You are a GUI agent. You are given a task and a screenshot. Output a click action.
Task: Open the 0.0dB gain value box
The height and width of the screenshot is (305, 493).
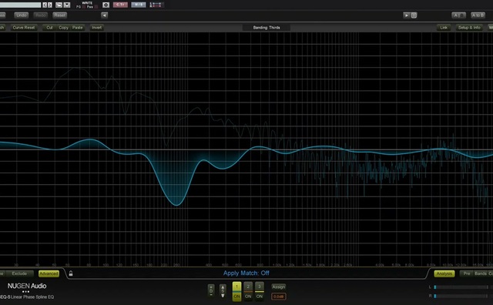pyautogui.click(x=279, y=297)
